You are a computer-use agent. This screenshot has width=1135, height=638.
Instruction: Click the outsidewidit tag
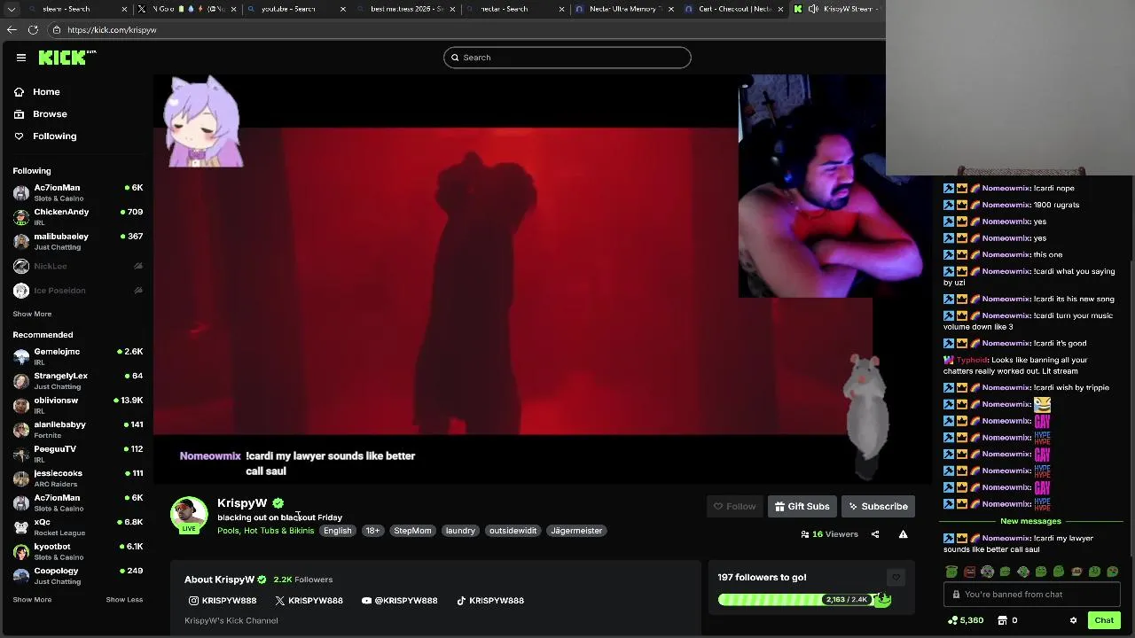[x=513, y=531]
